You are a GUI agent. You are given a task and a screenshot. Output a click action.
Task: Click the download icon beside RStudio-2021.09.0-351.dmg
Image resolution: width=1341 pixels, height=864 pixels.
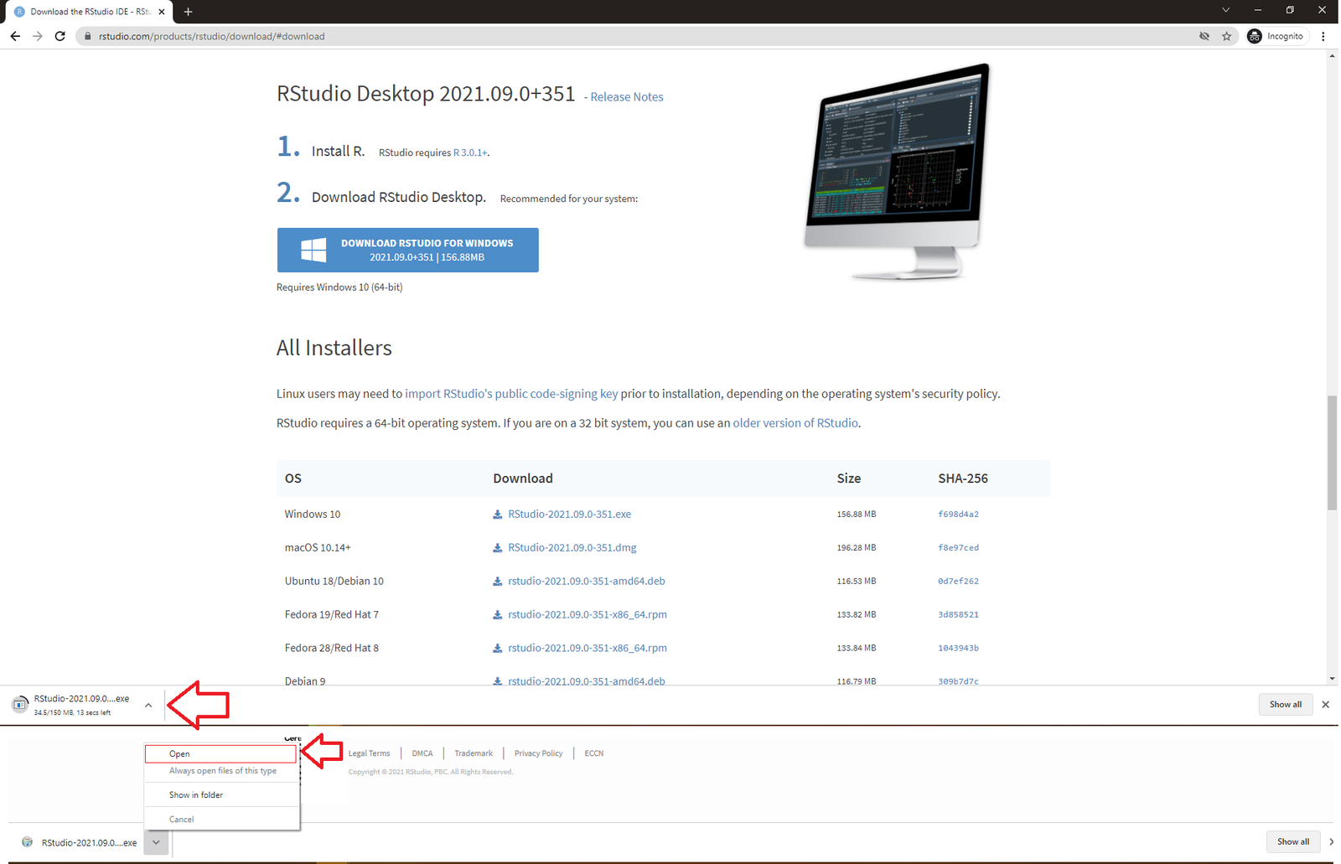coord(497,547)
